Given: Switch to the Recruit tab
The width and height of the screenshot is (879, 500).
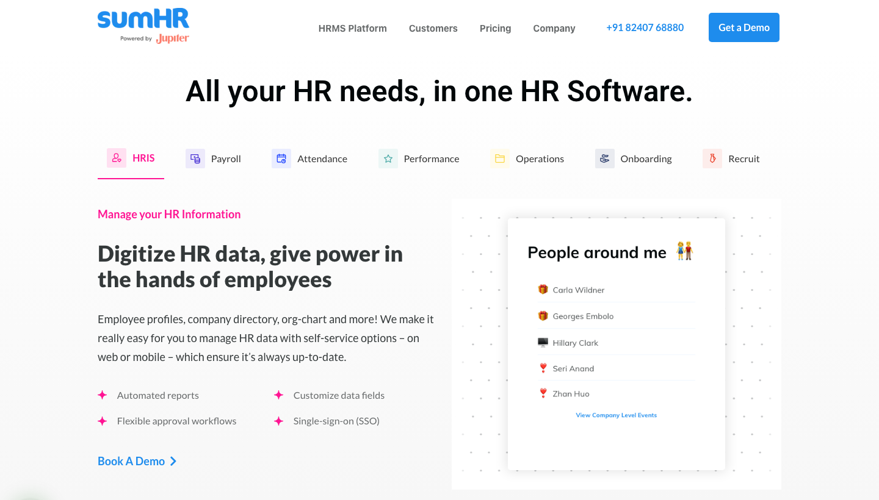Looking at the screenshot, I should coord(731,159).
